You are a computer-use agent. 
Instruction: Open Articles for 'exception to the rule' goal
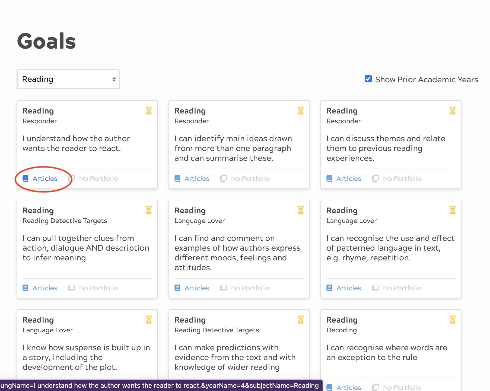click(349, 387)
